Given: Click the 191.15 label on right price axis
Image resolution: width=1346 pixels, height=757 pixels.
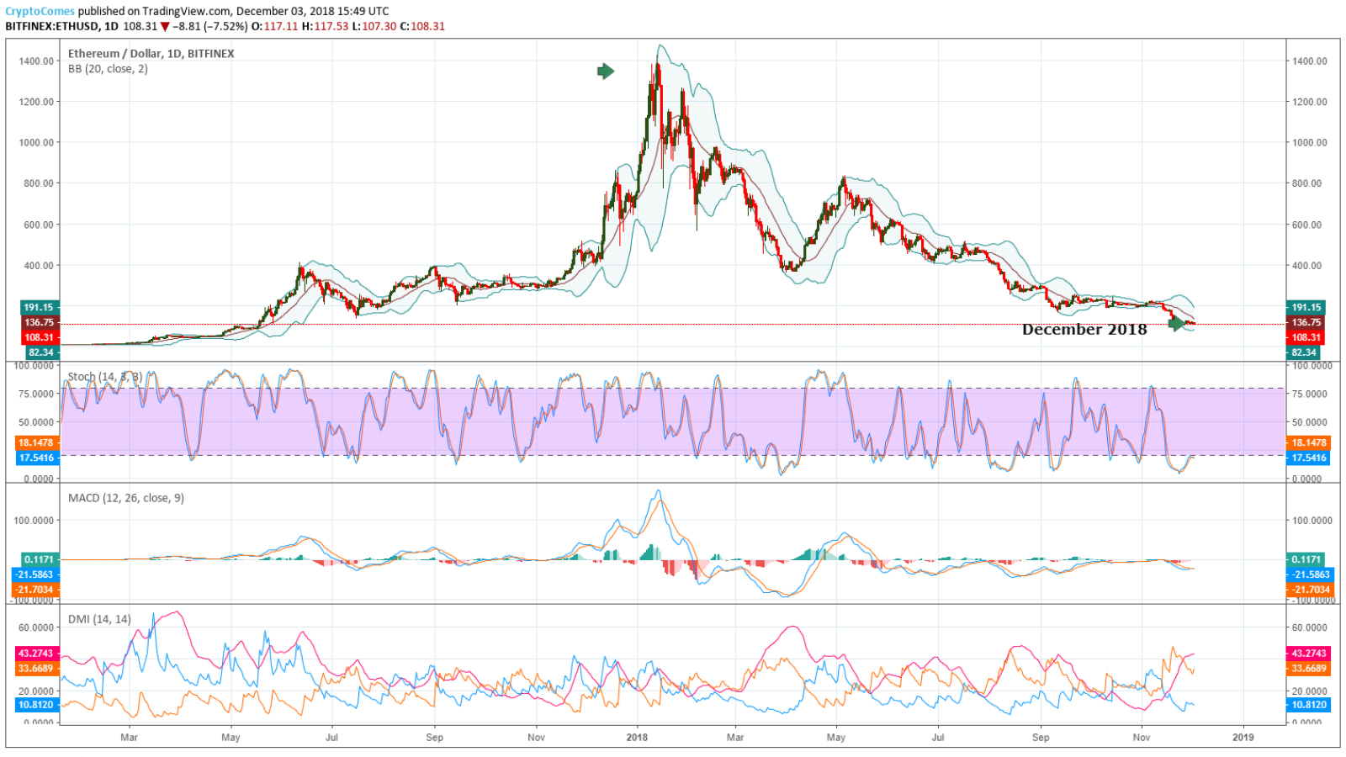Looking at the screenshot, I should click(x=1306, y=308).
